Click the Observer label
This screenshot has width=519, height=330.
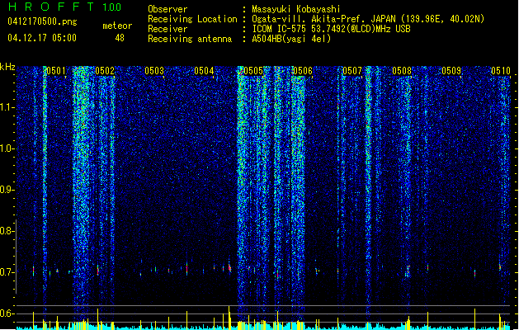coord(167,9)
